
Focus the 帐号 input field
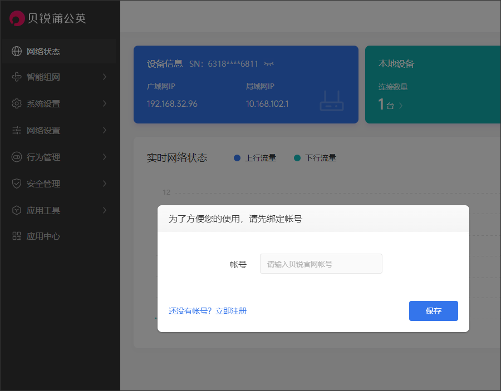[321, 264]
